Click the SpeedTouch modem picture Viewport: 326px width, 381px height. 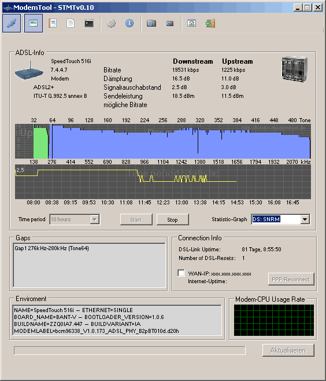click(x=29, y=71)
